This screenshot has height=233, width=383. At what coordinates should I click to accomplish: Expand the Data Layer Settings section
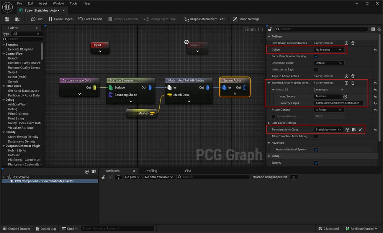click(269, 123)
